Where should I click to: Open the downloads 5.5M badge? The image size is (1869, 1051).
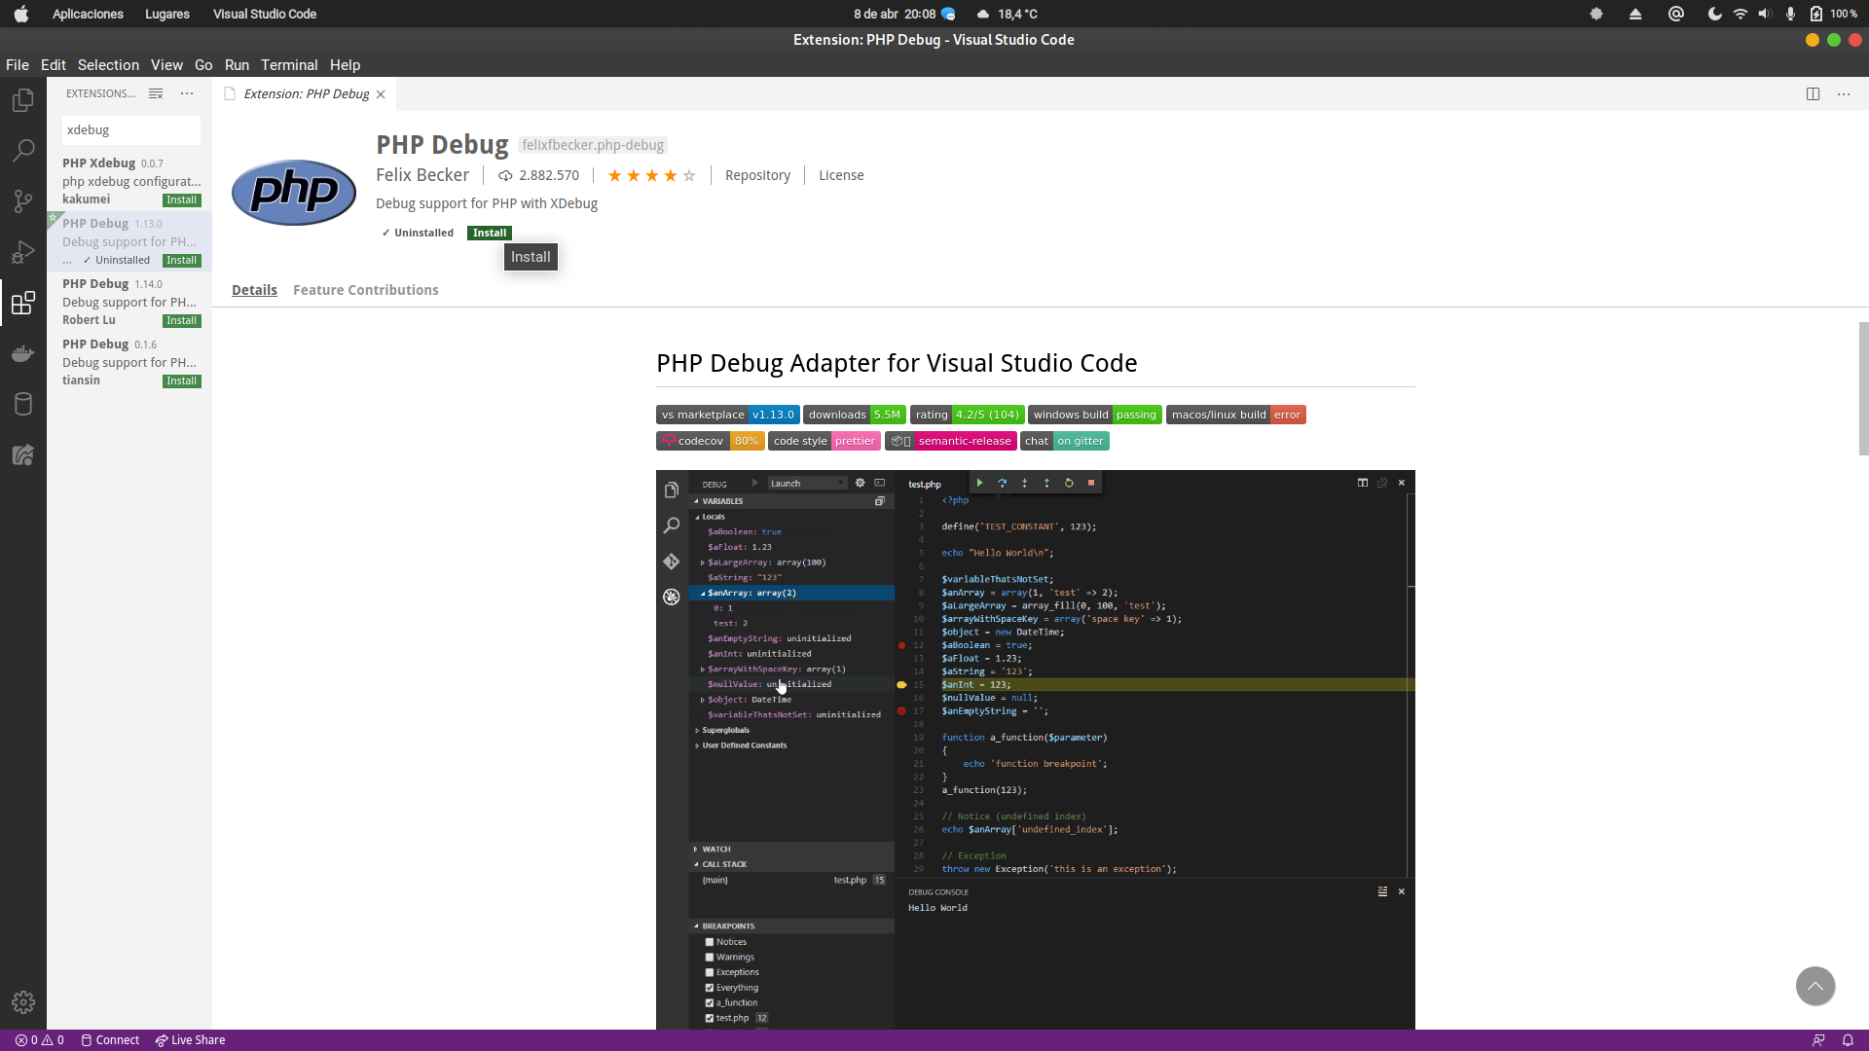[x=855, y=415]
